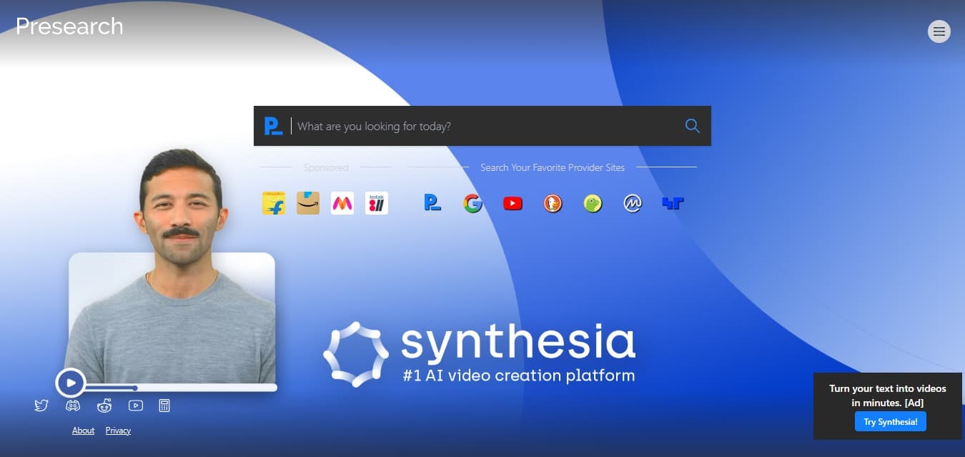Open the Privacy link
Image resolution: width=965 pixels, height=457 pixels.
(x=118, y=431)
